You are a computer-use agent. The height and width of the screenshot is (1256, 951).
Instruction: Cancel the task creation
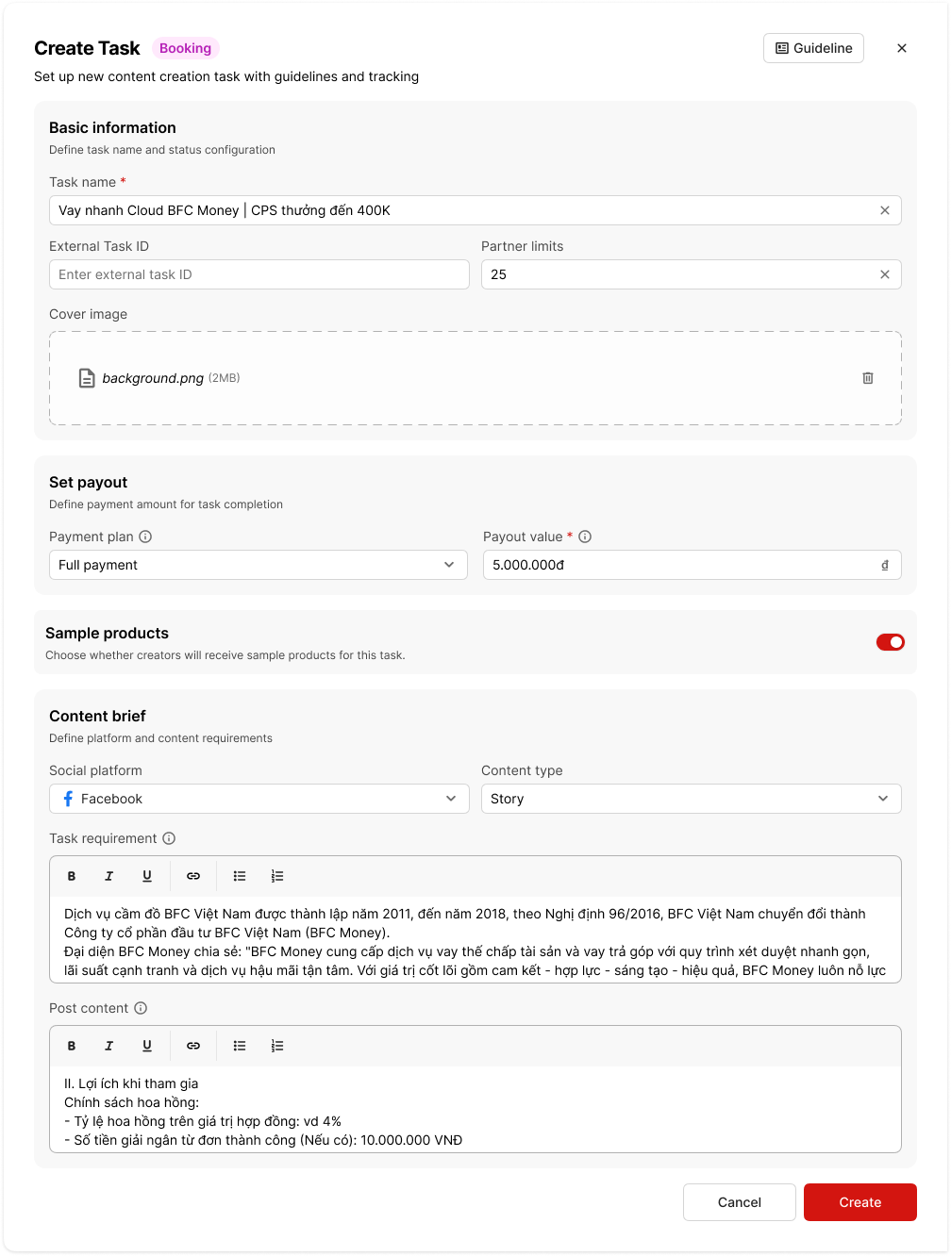(739, 1202)
